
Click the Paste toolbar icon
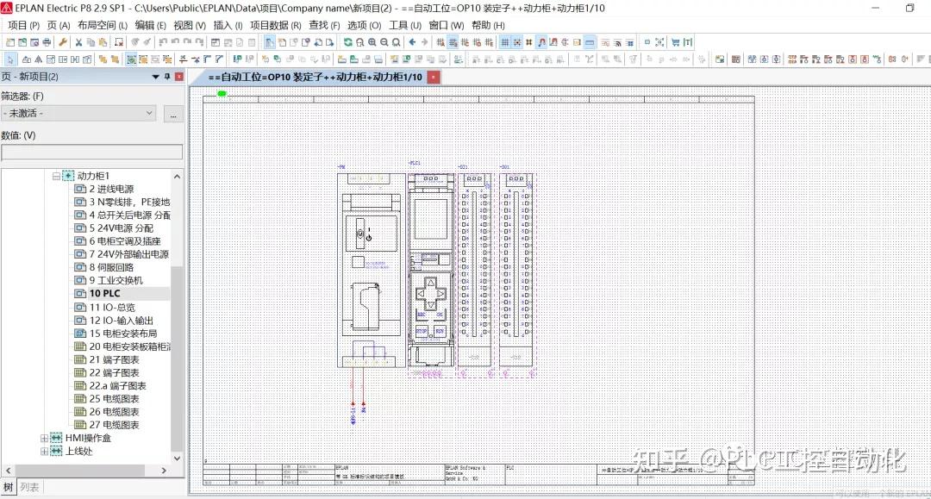101,41
